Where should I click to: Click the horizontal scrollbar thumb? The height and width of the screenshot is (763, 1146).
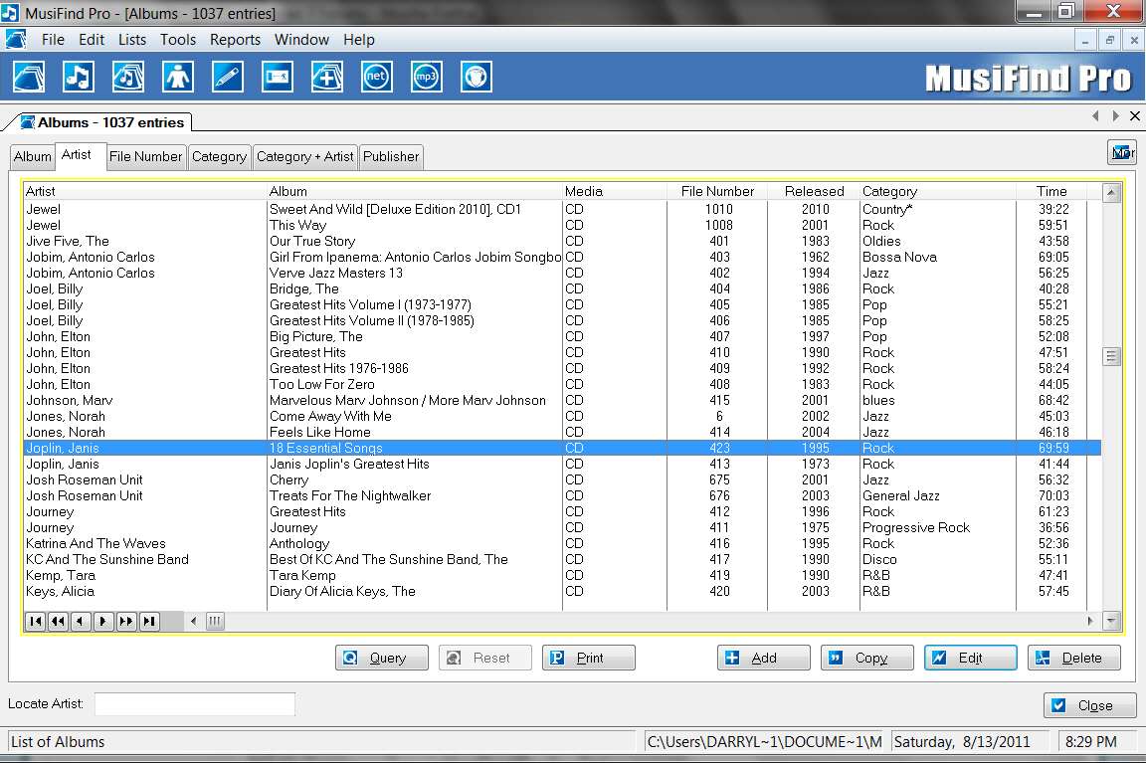(215, 621)
